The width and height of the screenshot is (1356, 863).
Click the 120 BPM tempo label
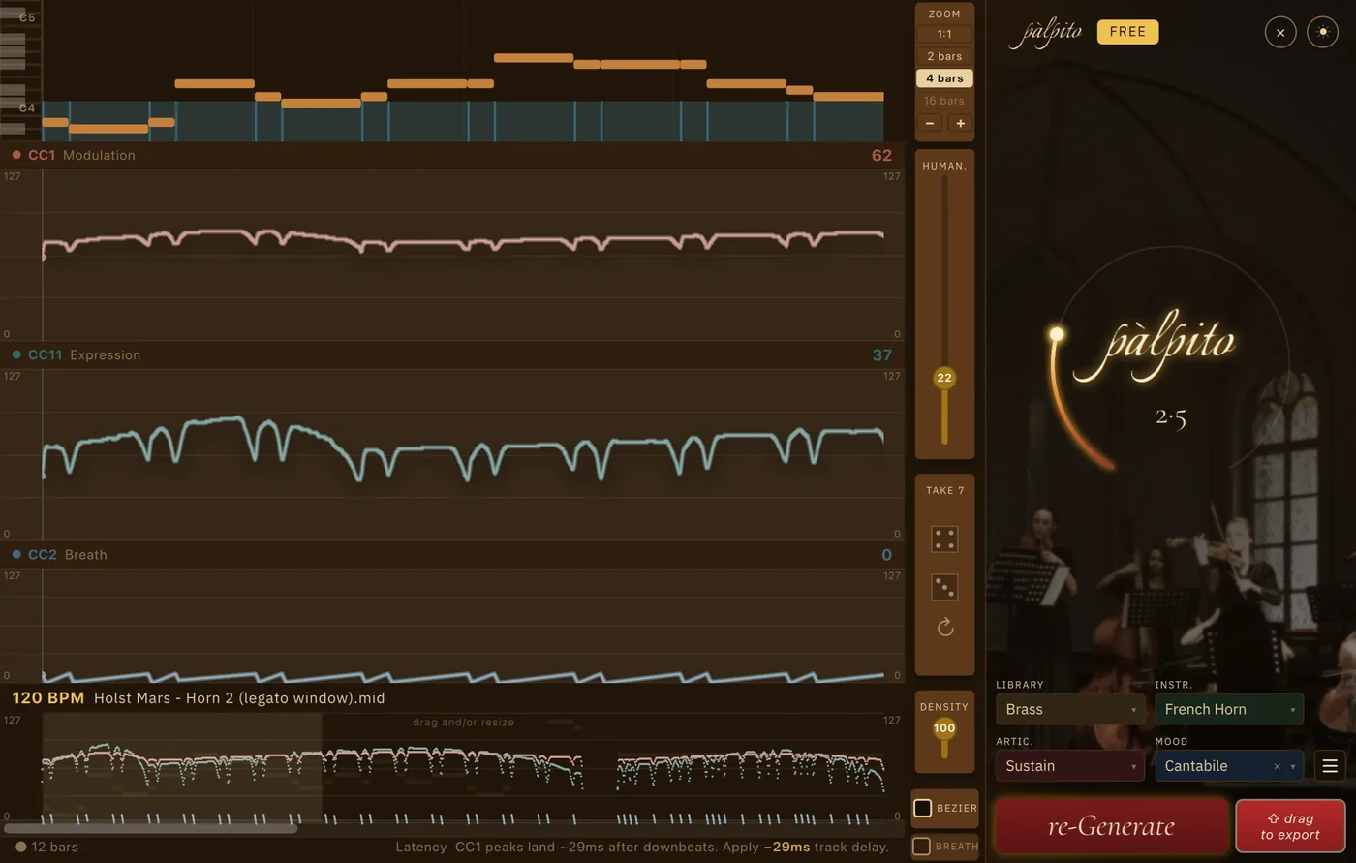48,697
